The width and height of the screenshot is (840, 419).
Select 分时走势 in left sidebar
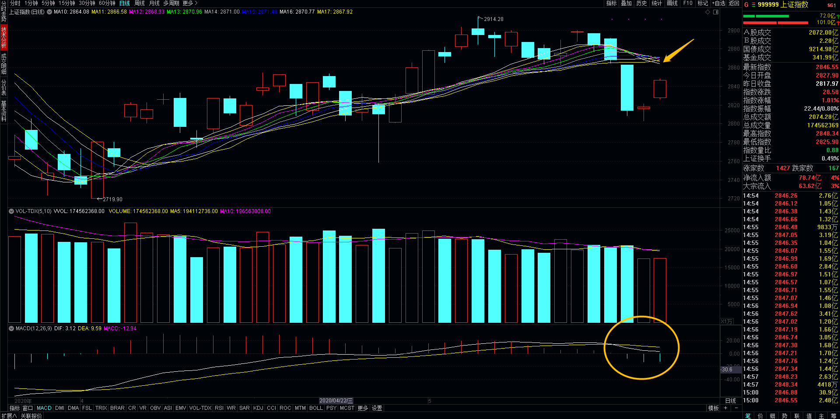(3, 11)
